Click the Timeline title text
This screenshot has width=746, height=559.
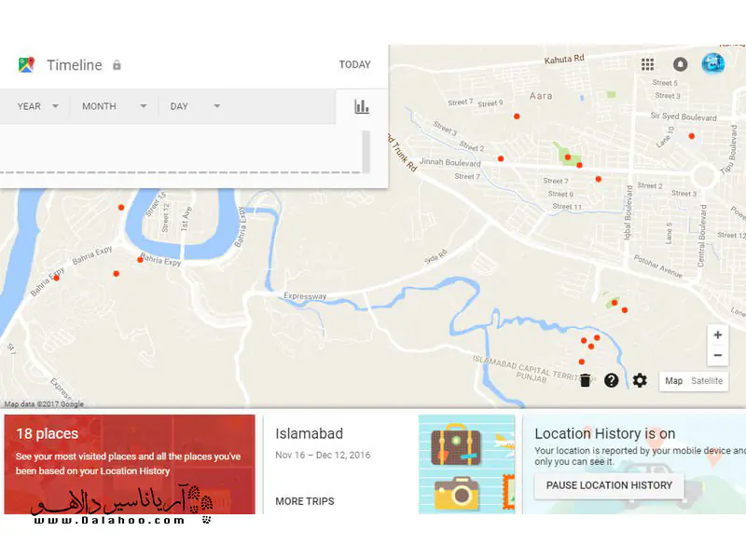75,64
